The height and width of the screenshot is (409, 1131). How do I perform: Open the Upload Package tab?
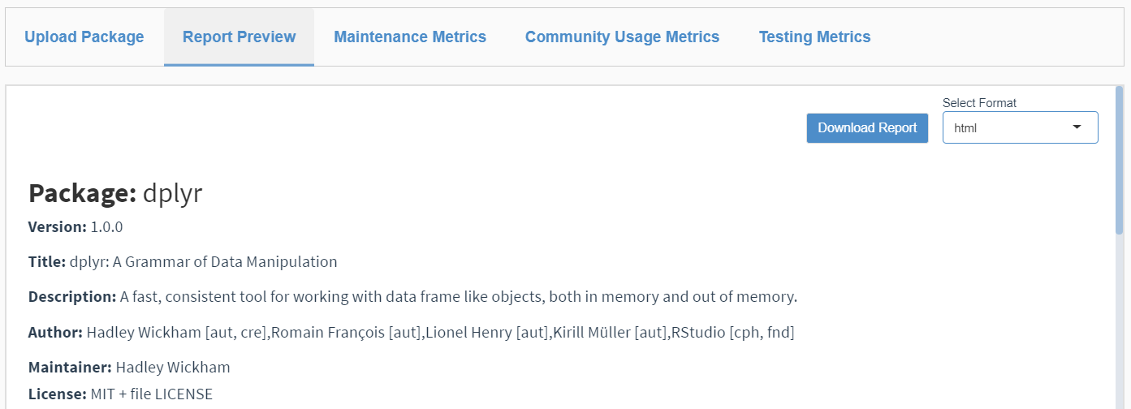[x=84, y=37]
